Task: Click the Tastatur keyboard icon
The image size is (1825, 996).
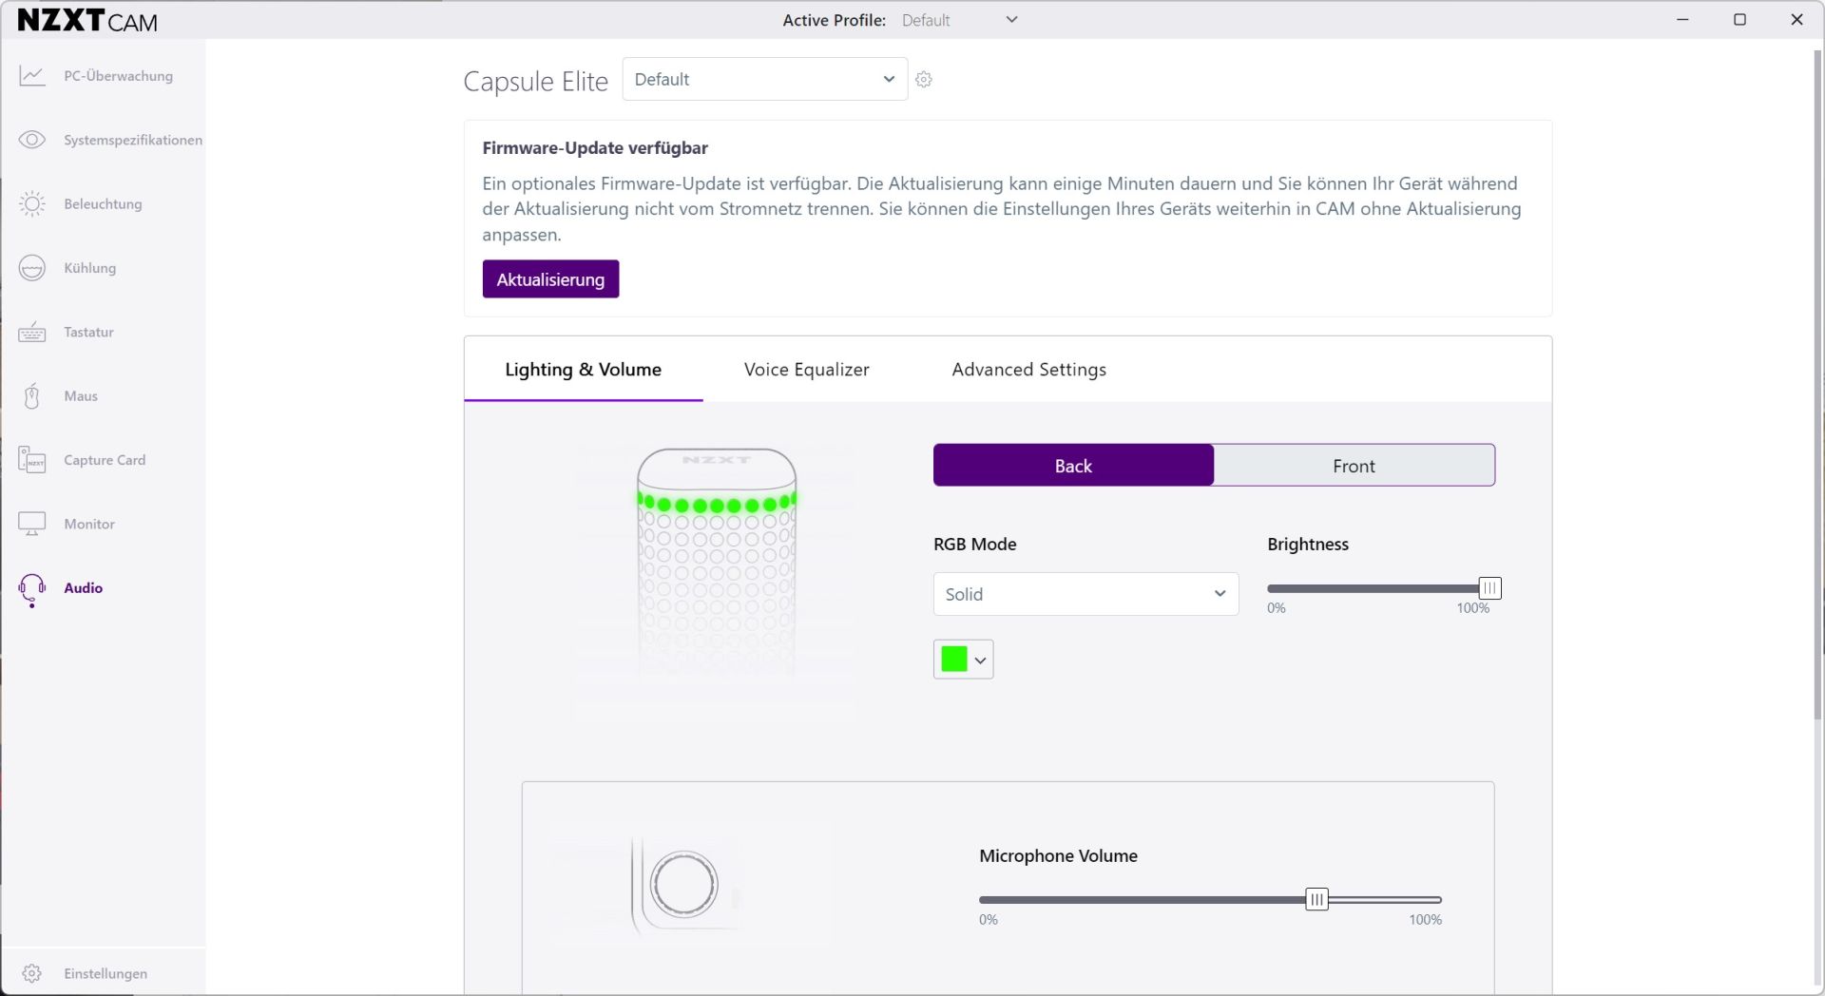Action: point(32,332)
